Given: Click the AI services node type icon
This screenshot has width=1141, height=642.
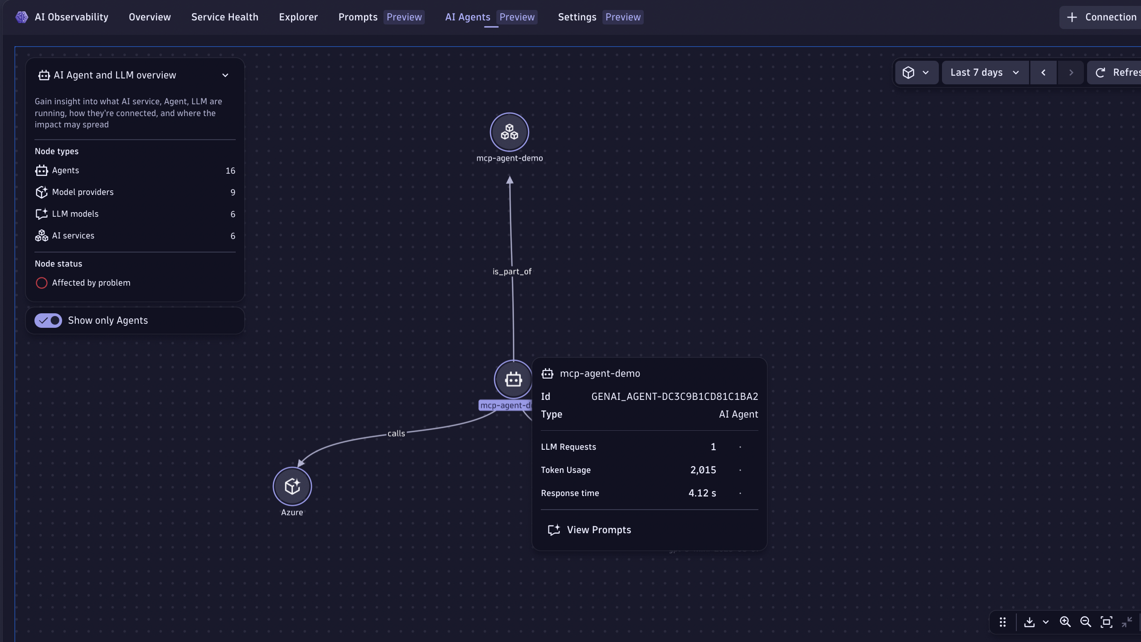Looking at the screenshot, I should tap(41, 236).
